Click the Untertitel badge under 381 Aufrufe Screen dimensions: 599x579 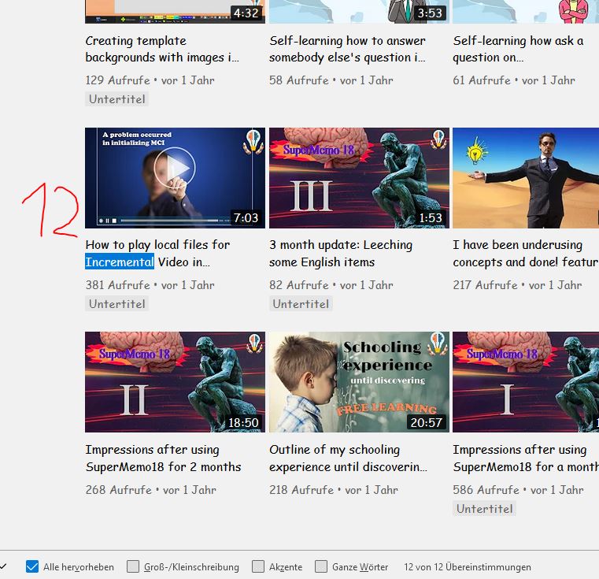117,304
